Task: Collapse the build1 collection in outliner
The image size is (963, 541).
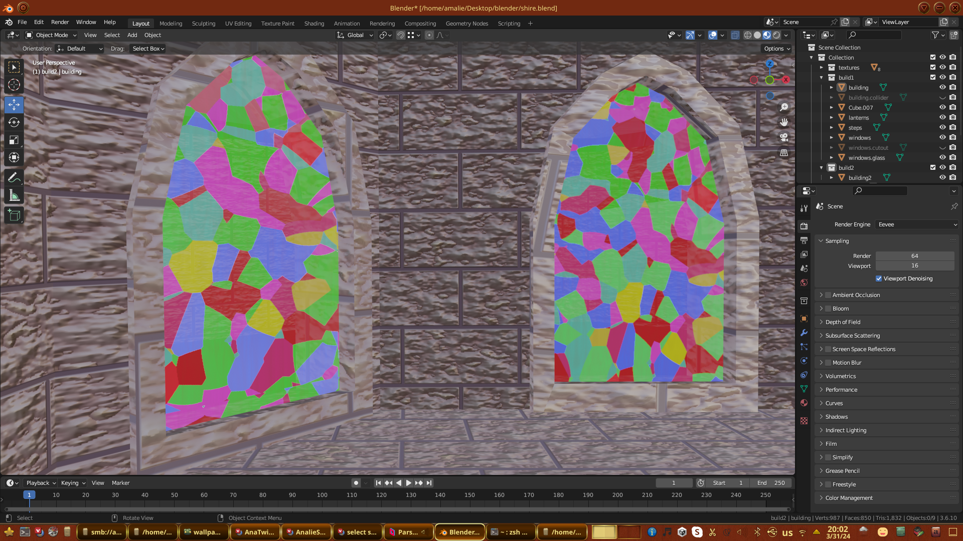Action: (821, 78)
